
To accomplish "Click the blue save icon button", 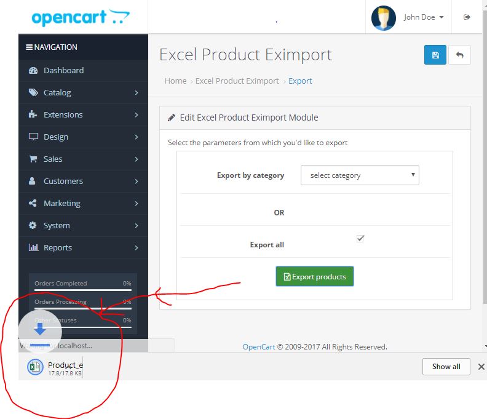I will (435, 55).
